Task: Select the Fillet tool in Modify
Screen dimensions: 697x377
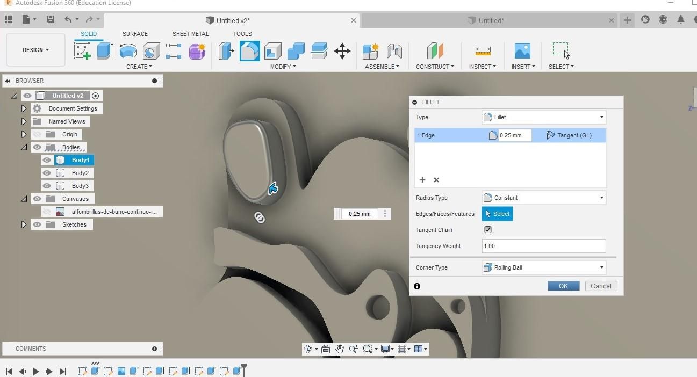Action: click(249, 51)
